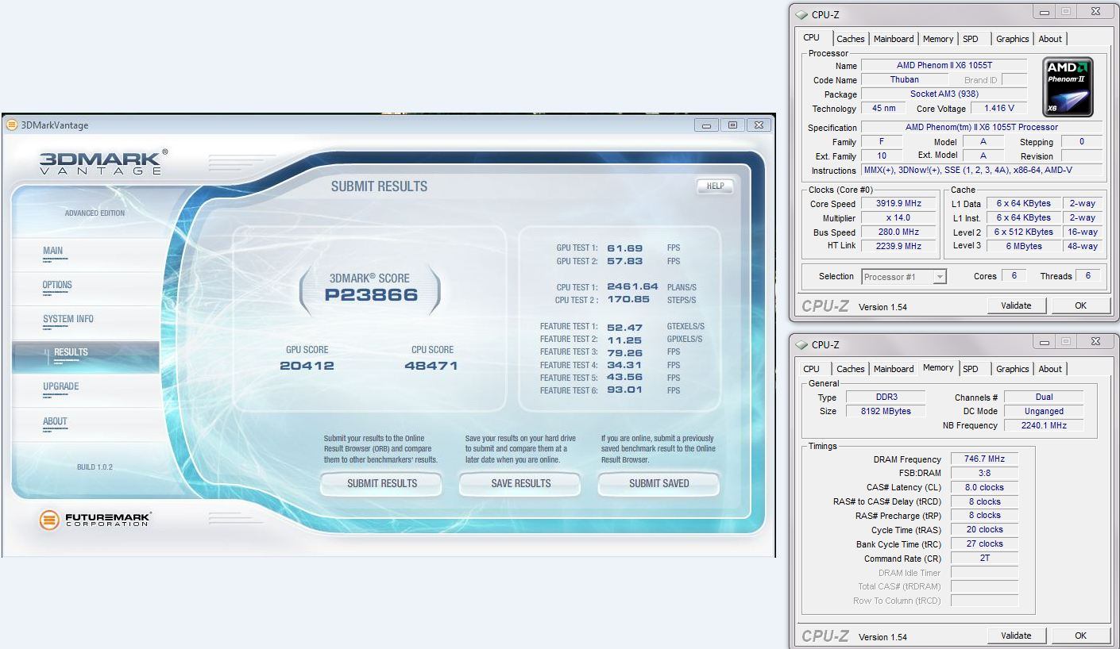Click the GPU Test 1 value 61.69

[x=625, y=248]
